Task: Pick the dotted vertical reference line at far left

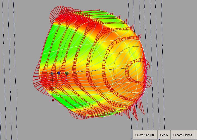Action: 3,70
